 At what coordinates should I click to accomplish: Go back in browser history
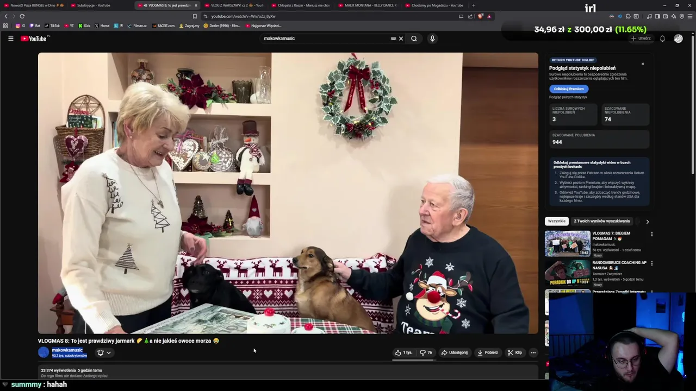(6, 16)
